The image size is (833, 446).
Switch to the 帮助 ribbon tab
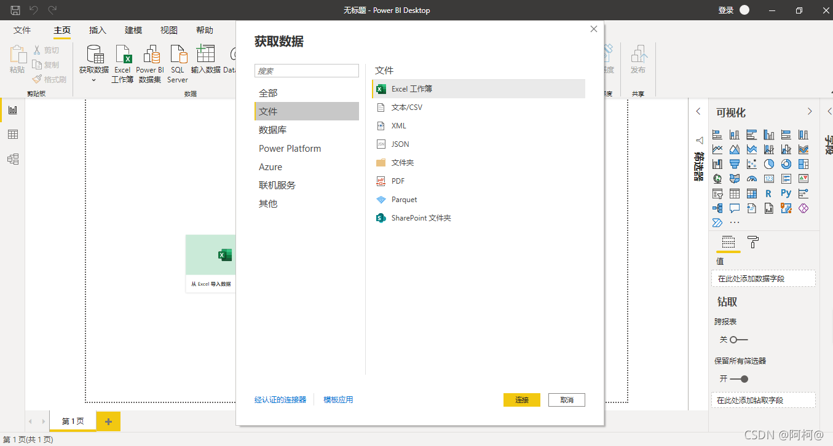(205, 30)
